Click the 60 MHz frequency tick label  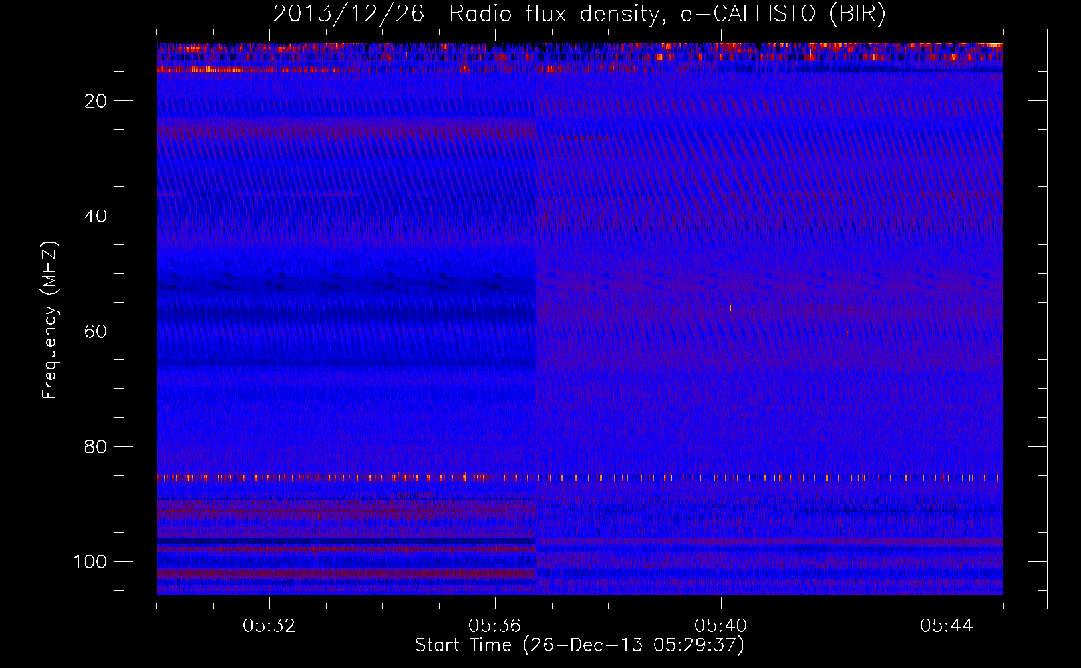(96, 331)
